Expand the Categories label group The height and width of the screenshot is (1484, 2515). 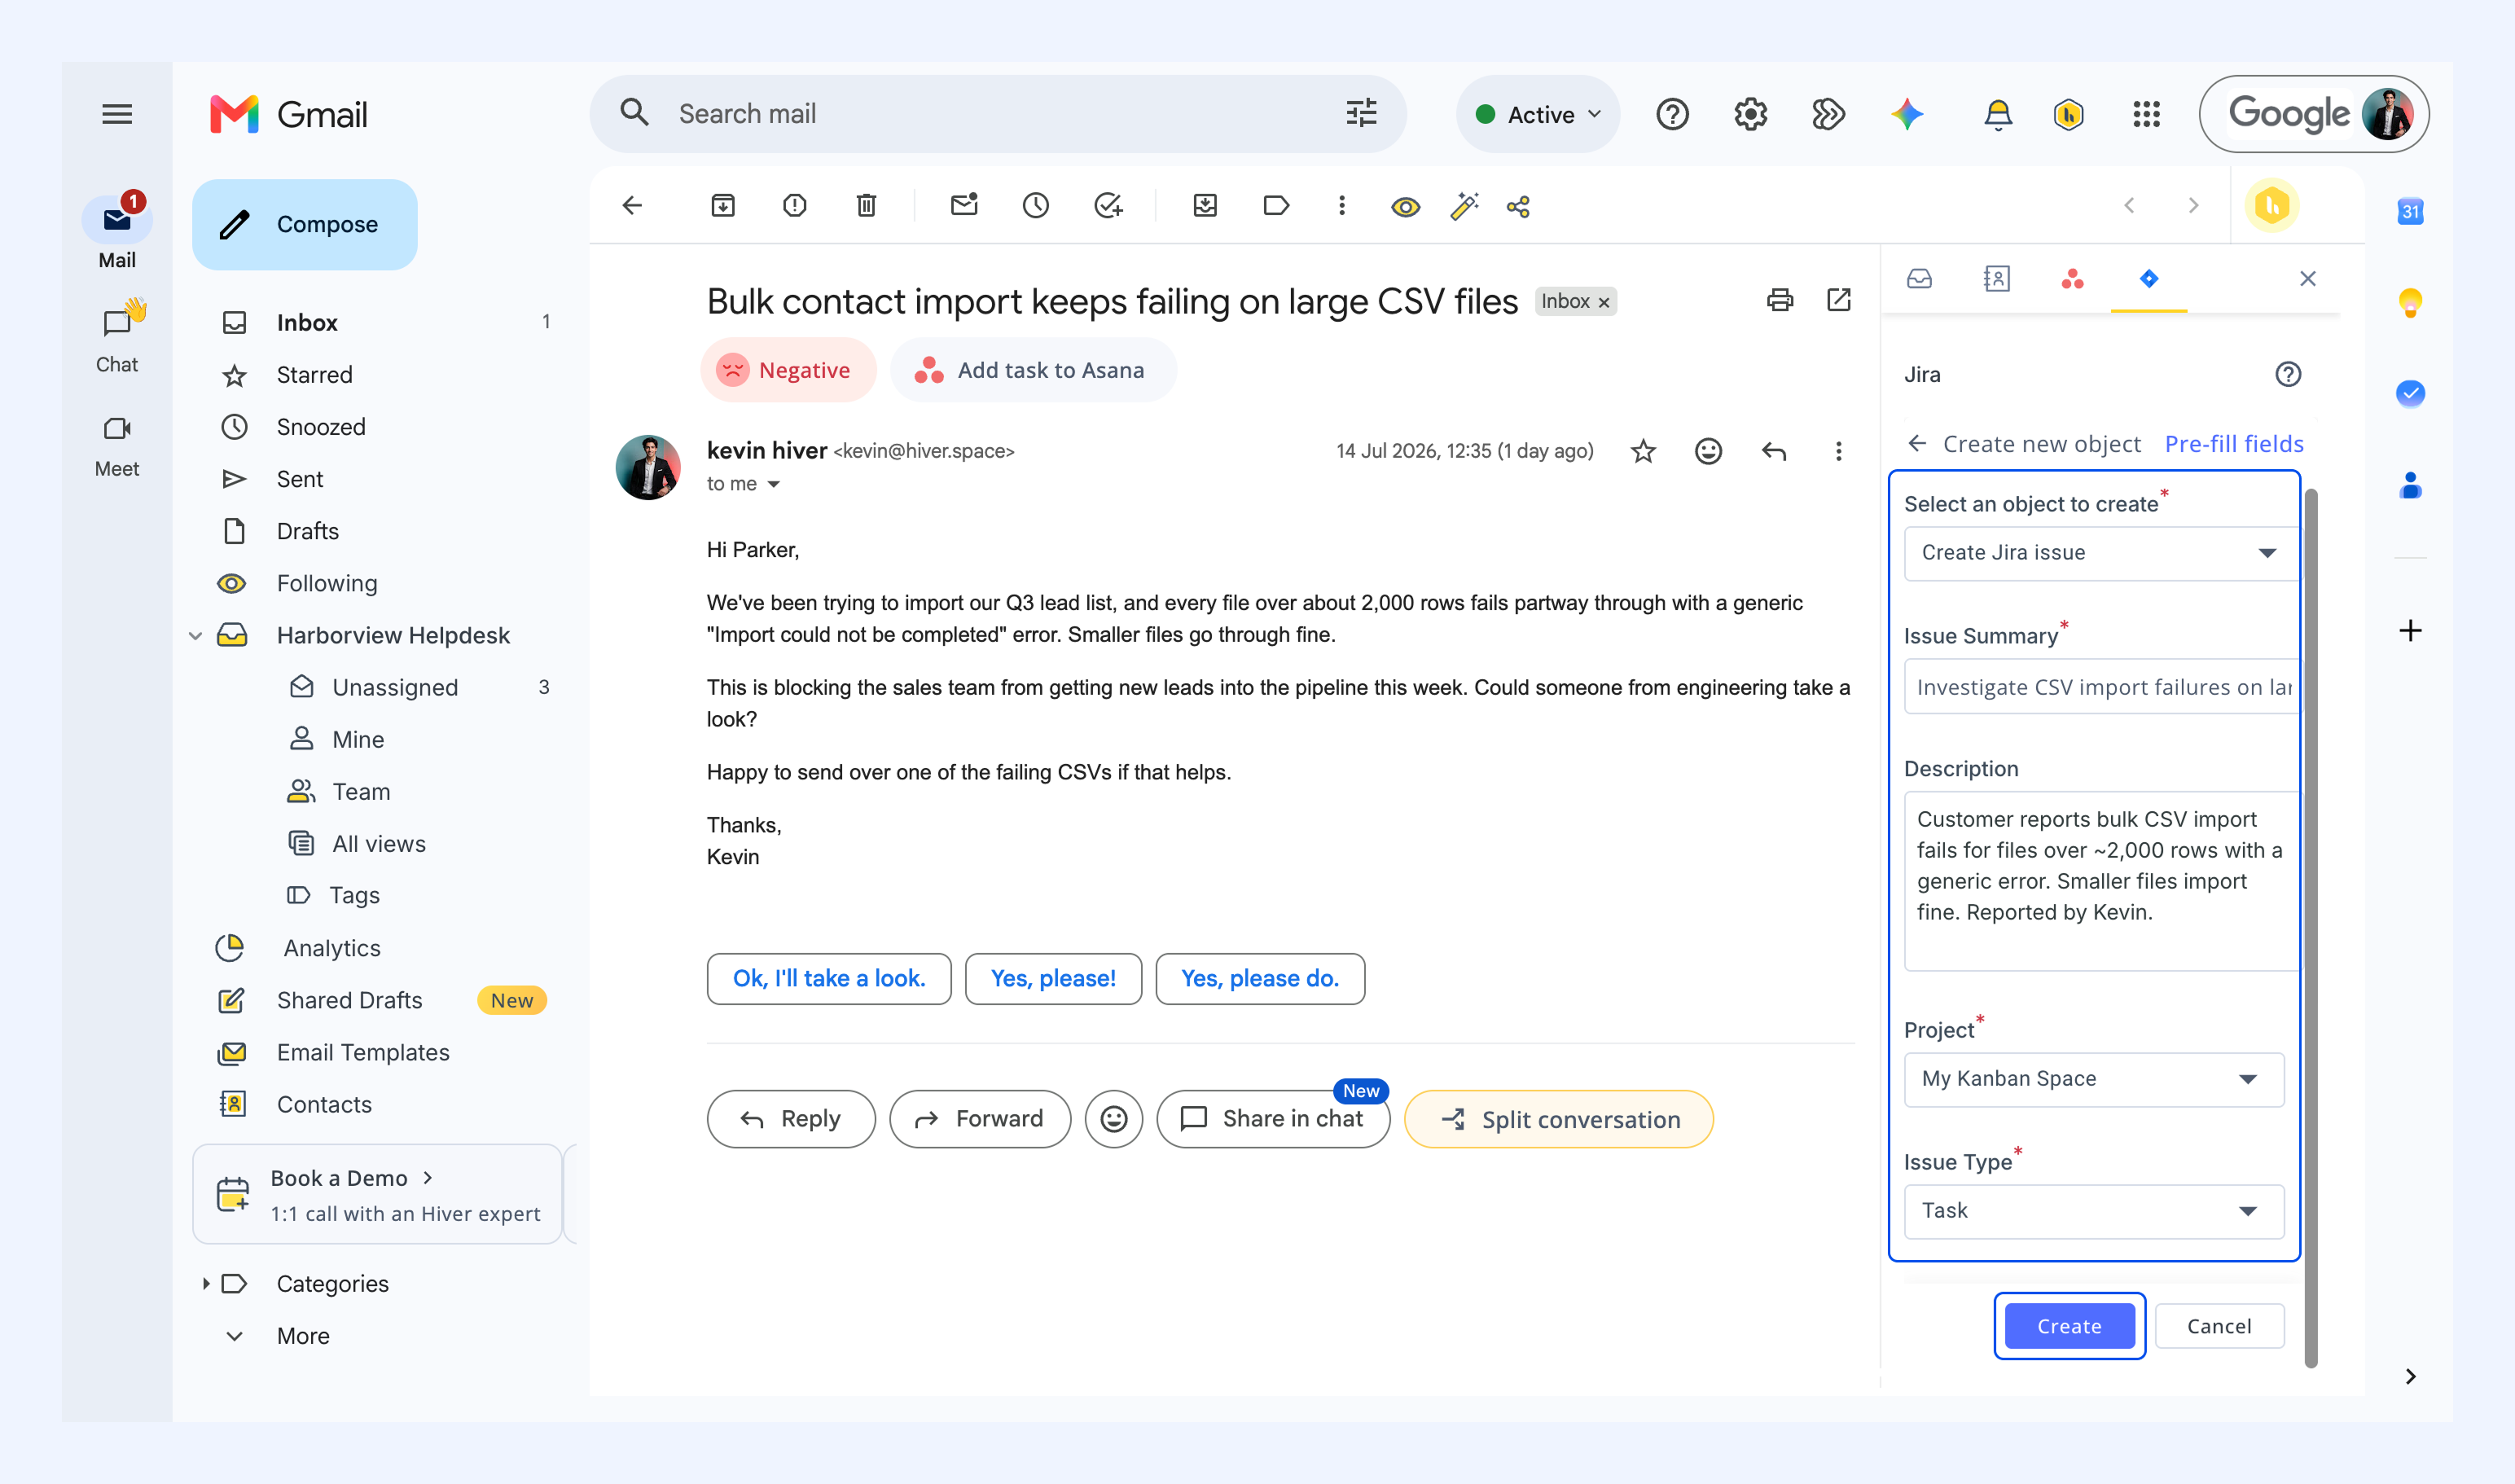tap(206, 1284)
